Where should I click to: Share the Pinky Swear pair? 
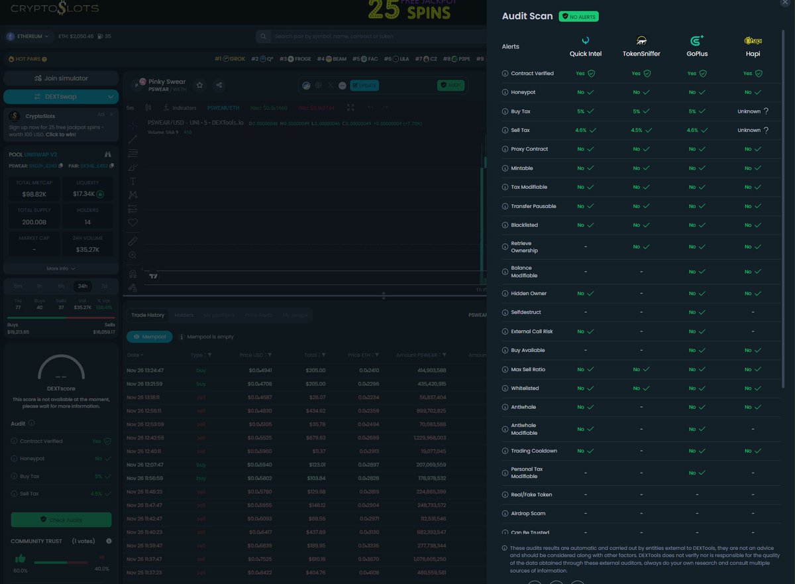tap(219, 85)
